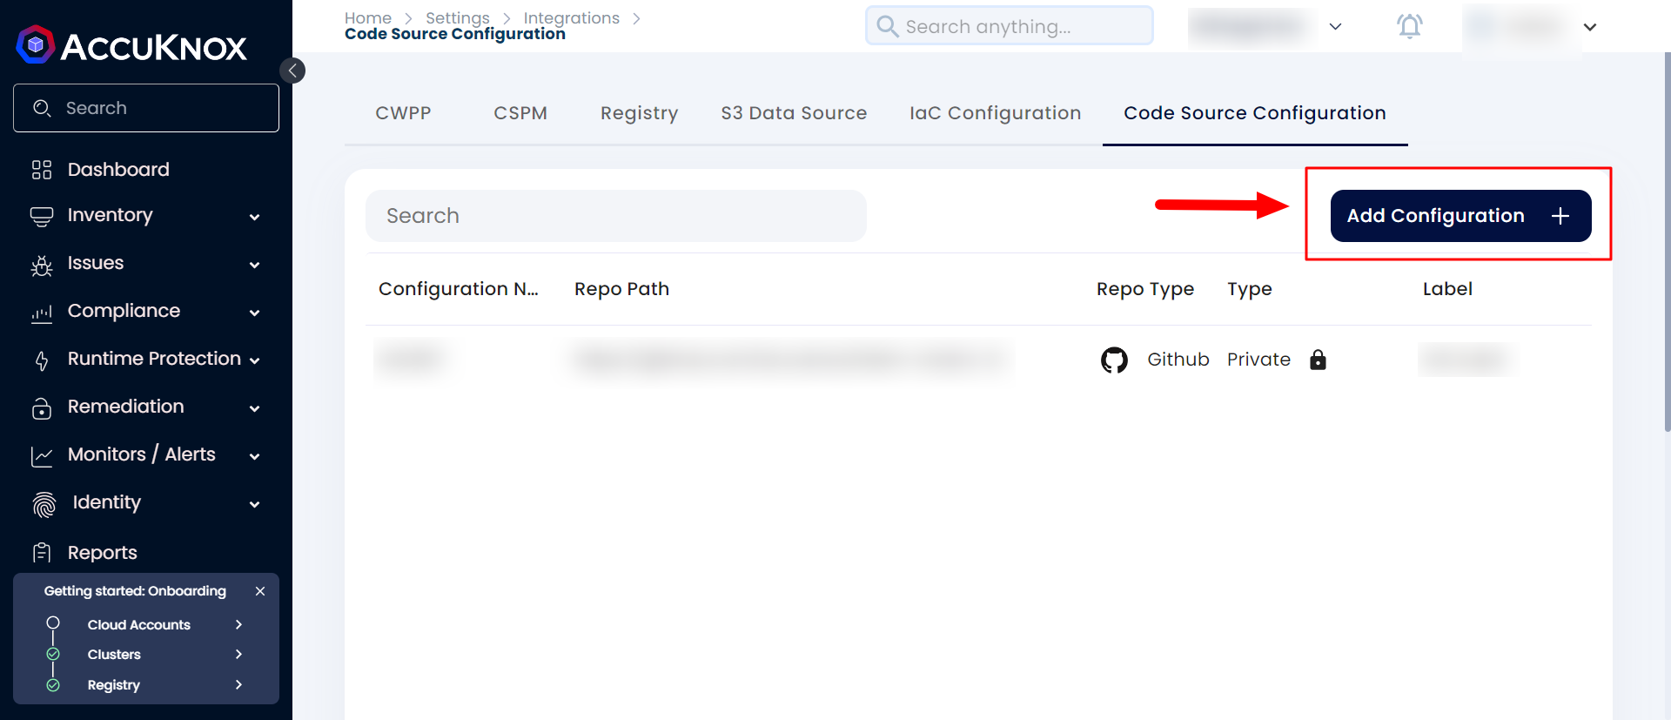Select the Code Source Configuration tab
Image resolution: width=1671 pixels, height=720 pixels.
click(x=1255, y=113)
